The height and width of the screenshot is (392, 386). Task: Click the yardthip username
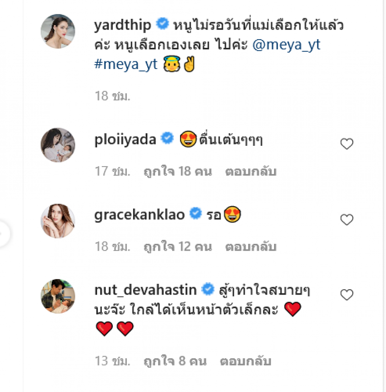[123, 25]
